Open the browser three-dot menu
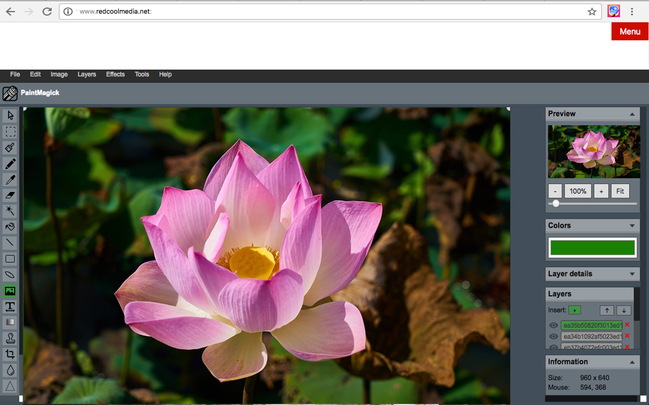Viewport: 649px width, 405px height. pos(632,12)
